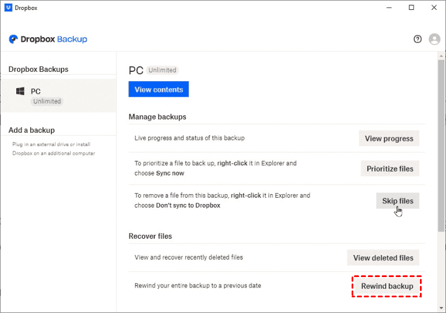Click the 'To remove a file from this backup' description

coord(222,201)
